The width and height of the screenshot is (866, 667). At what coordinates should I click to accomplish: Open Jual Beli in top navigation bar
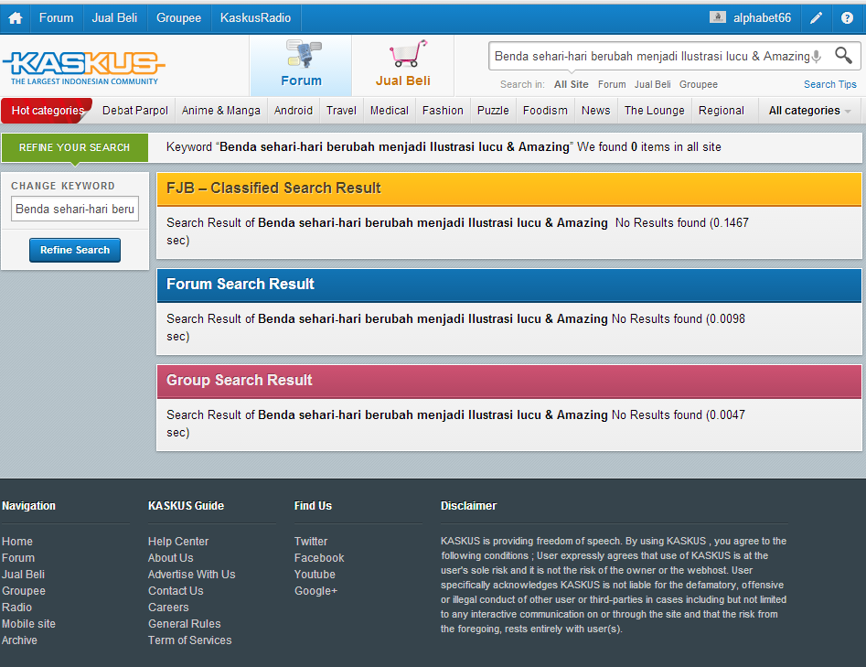click(114, 18)
